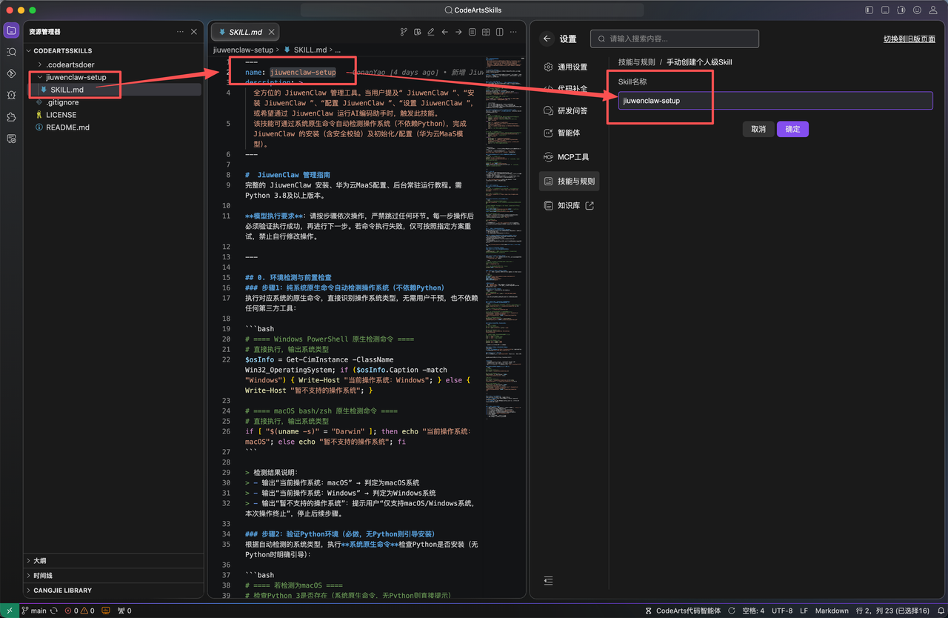Click the pencil edit icon in editor toolbar
This screenshot has height=618, width=948.
pos(431,32)
